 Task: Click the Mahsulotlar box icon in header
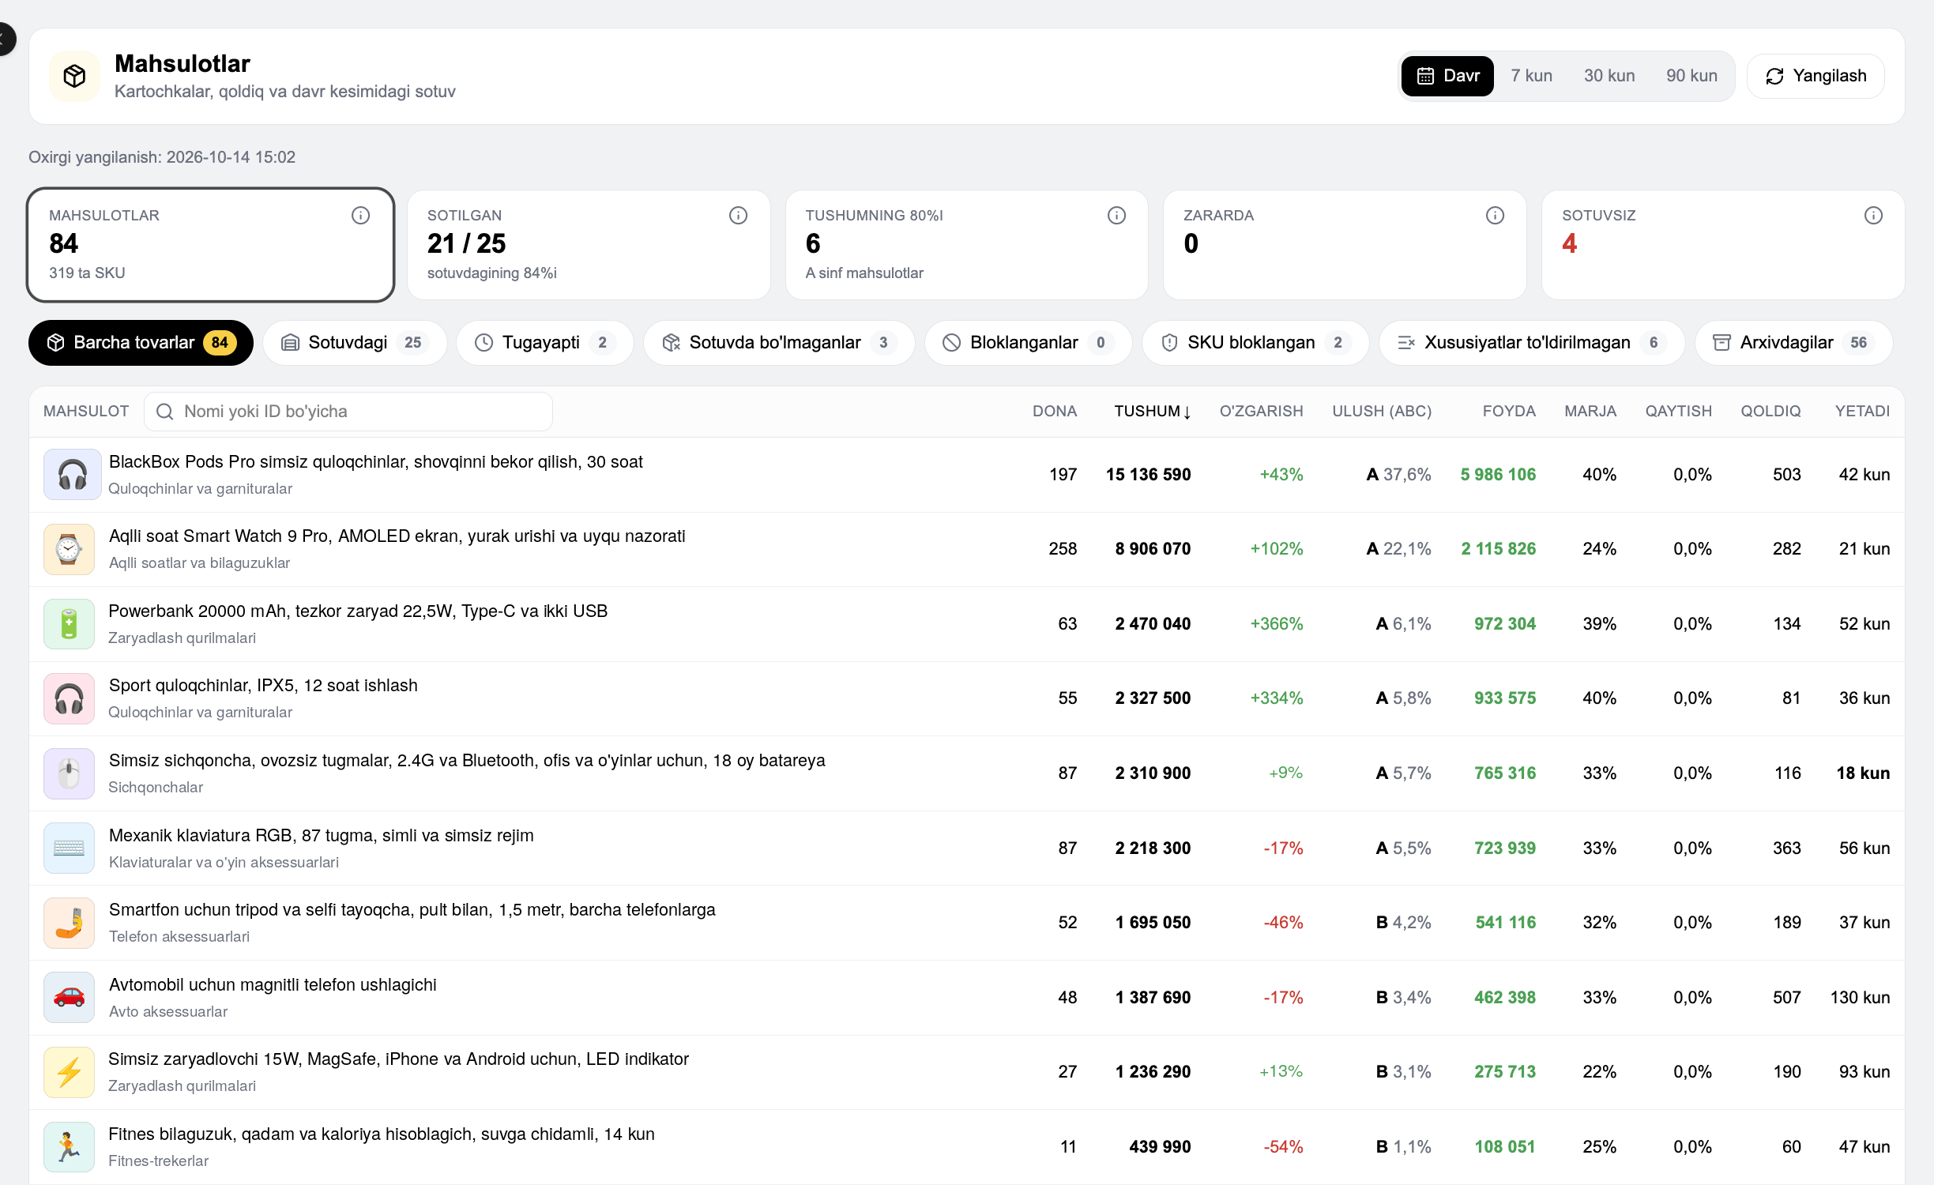point(75,76)
